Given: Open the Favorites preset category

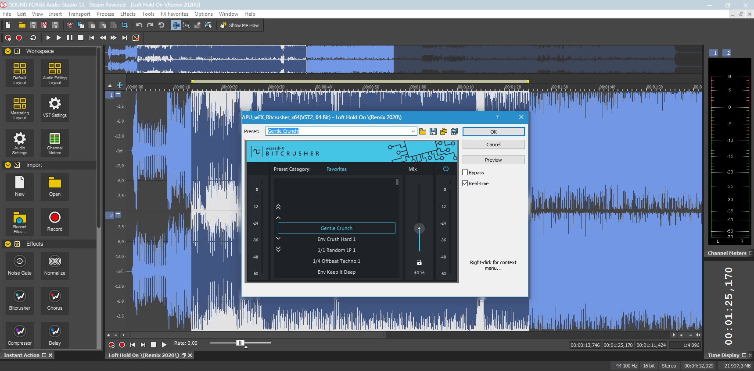Looking at the screenshot, I should coord(337,169).
